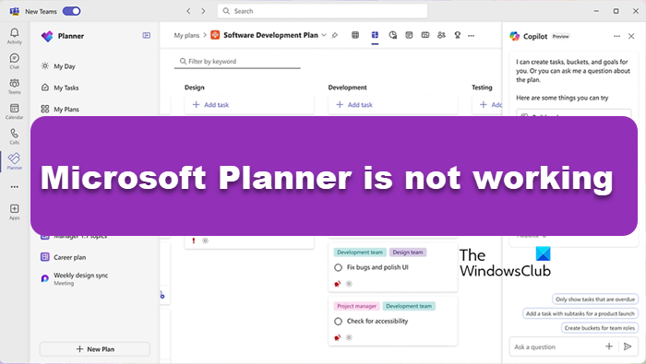The image size is (646, 364).
Task: Switch to the Grid view
Action: pyautogui.click(x=355, y=35)
